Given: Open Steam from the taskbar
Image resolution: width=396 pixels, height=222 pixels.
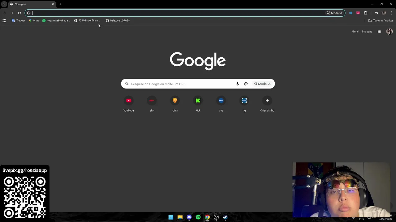Looking at the screenshot, I should tap(225, 217).
